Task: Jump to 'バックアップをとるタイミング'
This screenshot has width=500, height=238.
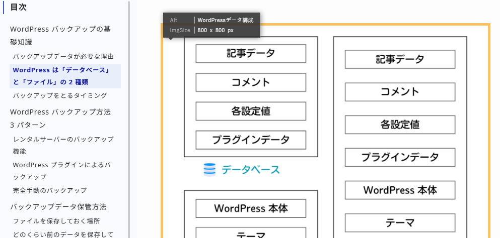Action: pyautogui.click(x=59, y=95)
